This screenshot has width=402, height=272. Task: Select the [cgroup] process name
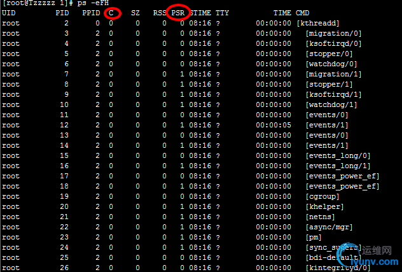point(322,197)
